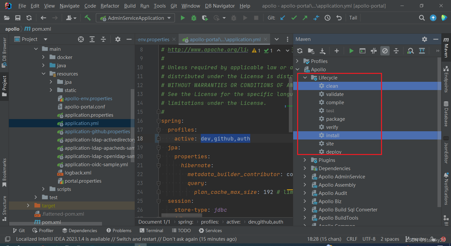451x246 pixels.
Task: Start debugging with the green bug icon
Action: pyautogui.click(x=194, y=18)
